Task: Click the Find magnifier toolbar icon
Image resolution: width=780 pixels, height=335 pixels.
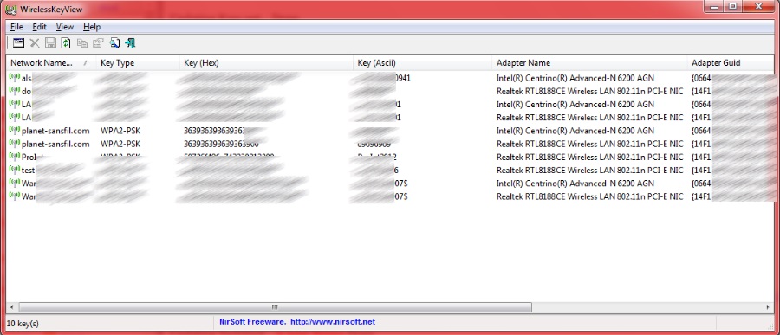Action: coord(114,43)
